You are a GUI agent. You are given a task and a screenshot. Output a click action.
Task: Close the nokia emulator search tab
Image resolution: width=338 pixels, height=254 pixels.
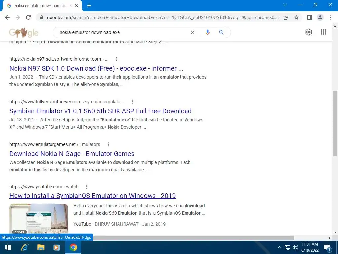point(77,6)
